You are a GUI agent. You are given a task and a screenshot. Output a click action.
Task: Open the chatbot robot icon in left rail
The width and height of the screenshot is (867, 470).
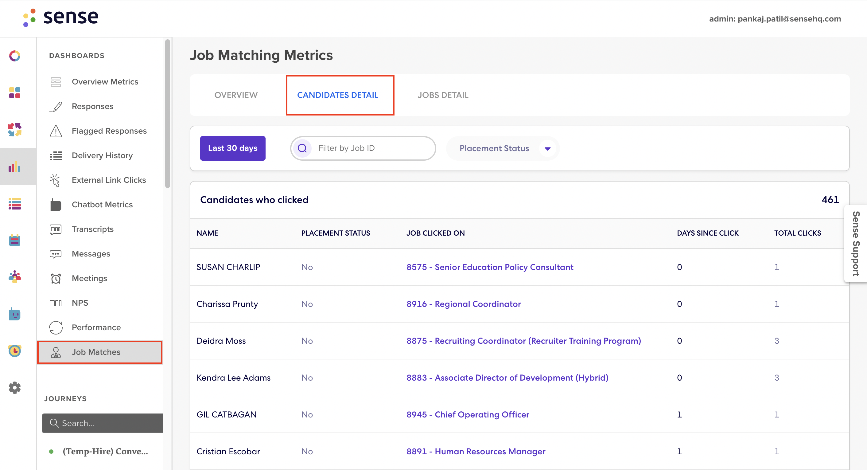point(14,314)
